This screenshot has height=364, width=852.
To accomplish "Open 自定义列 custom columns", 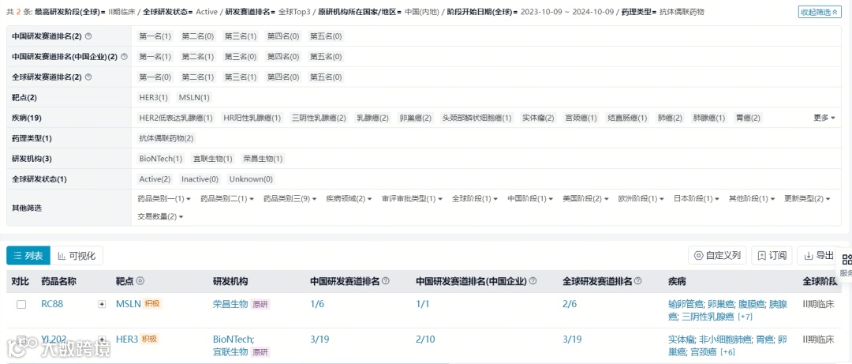I will point(717,255).
